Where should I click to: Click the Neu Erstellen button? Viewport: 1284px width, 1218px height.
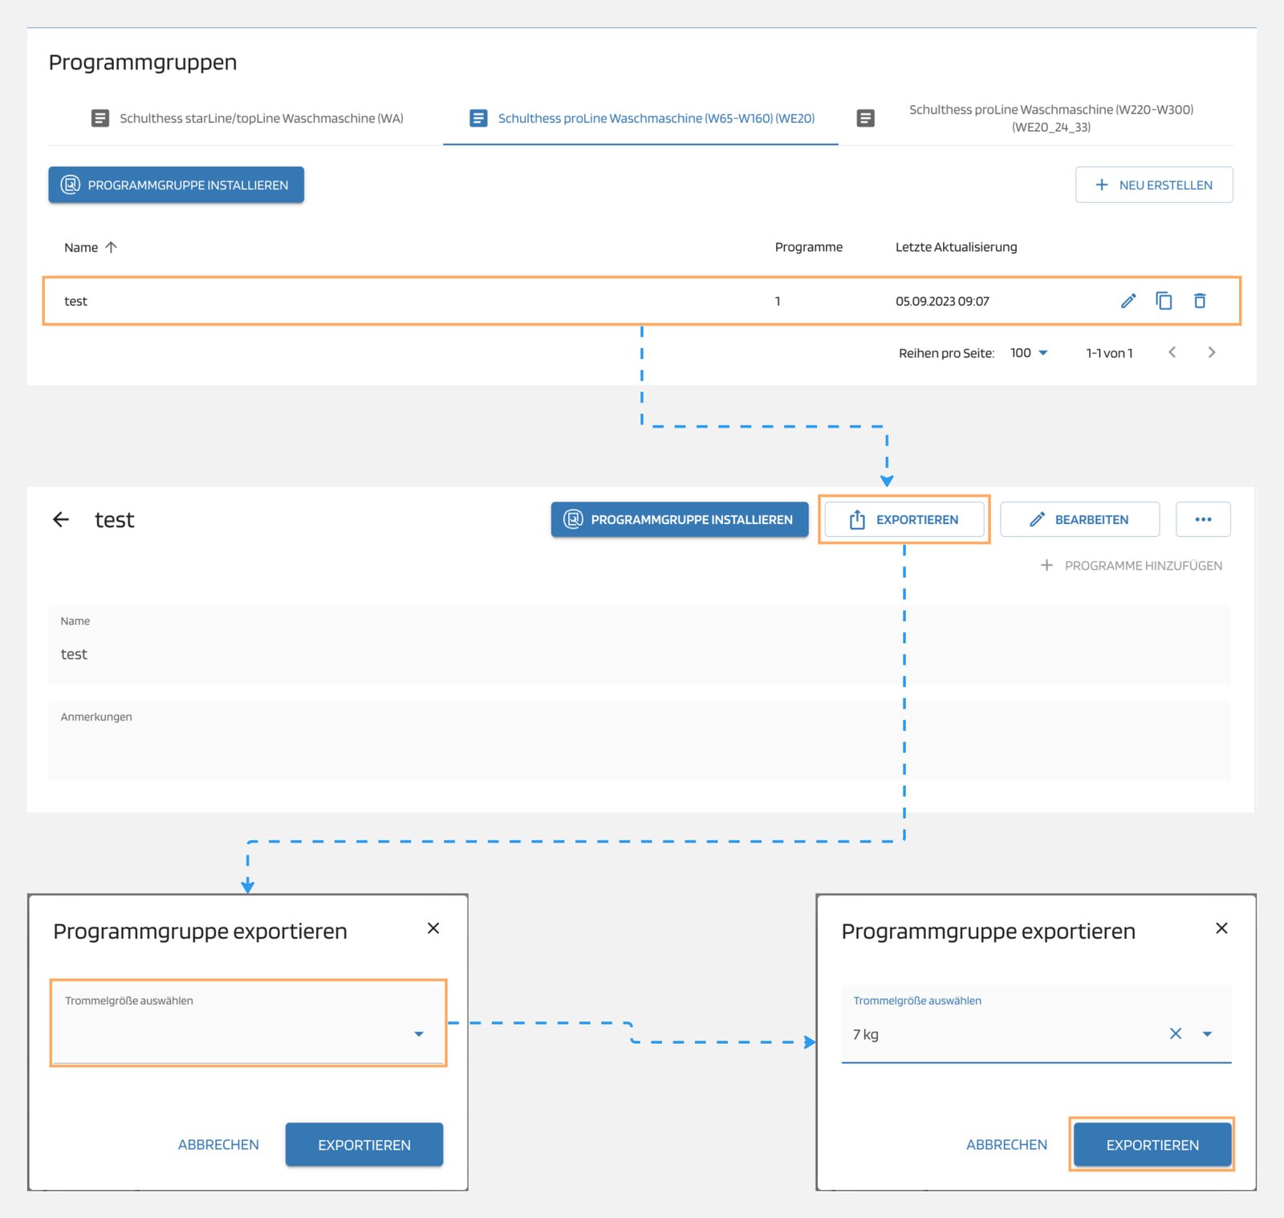(1153, 185)
